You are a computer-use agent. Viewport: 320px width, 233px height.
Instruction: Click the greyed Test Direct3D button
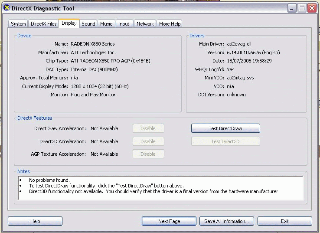(225, 141)
